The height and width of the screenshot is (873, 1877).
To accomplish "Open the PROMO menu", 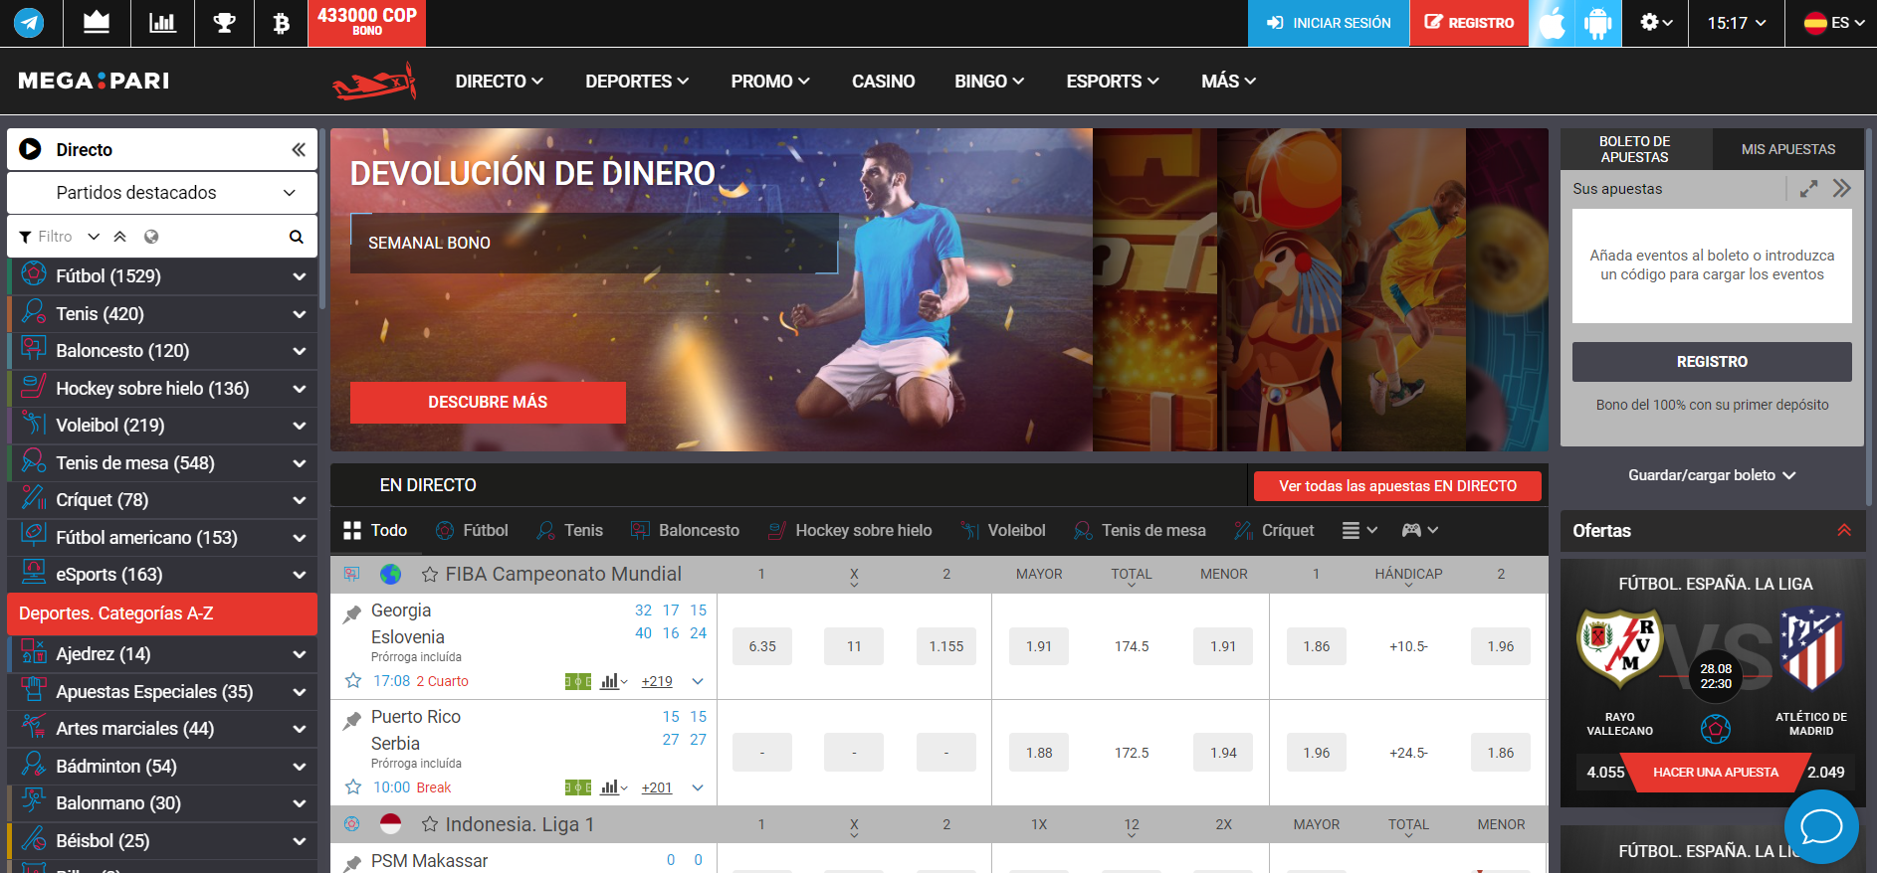I will pos(770,82).
